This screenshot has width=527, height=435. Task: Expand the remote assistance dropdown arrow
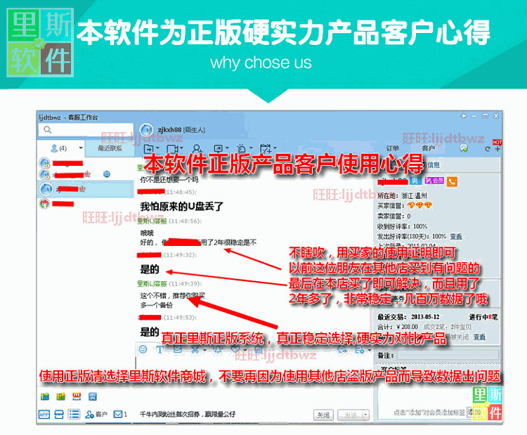227,148
